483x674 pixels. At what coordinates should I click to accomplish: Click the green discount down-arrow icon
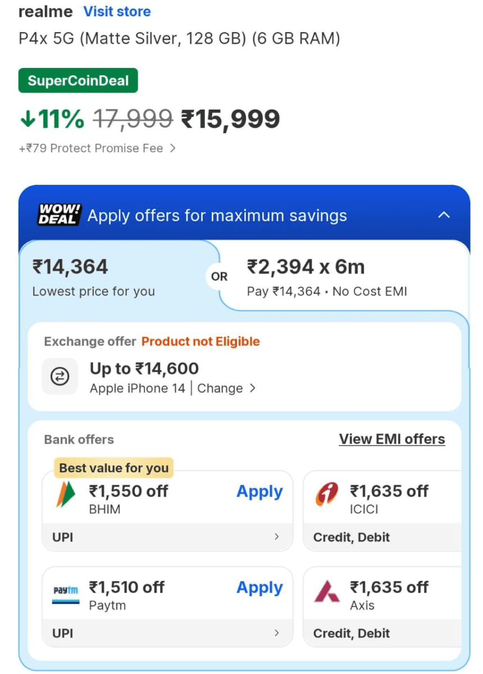[27, 119]
